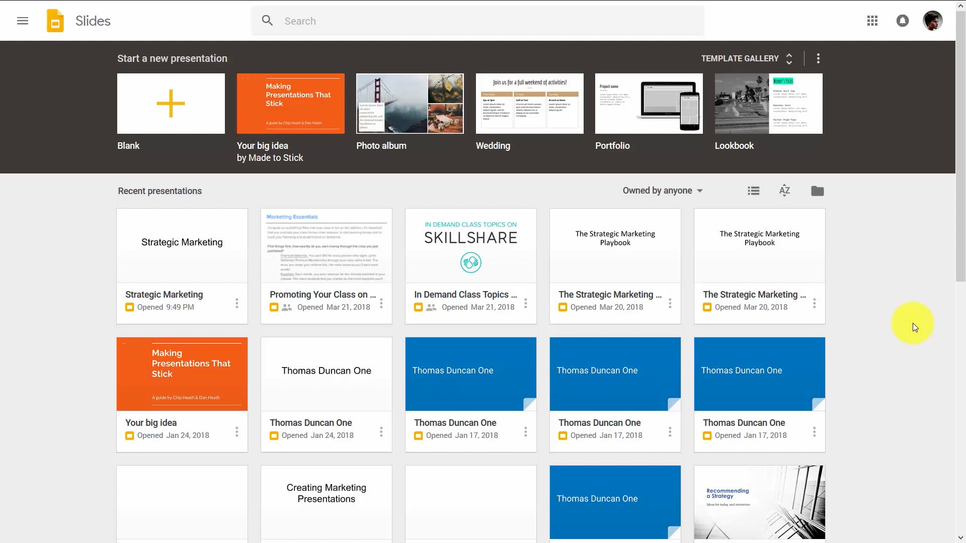Image resolution: width=966 pixels, height=543 pixels.
Task: Open template section more options menu
Action: coord(818,58)
